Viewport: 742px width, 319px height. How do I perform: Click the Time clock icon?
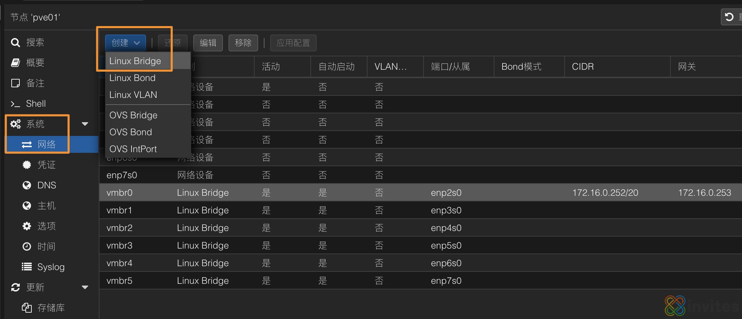click(x=27, y=246)
